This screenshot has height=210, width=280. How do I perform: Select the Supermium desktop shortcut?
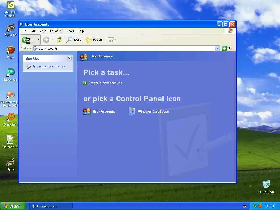click(10, 75)
